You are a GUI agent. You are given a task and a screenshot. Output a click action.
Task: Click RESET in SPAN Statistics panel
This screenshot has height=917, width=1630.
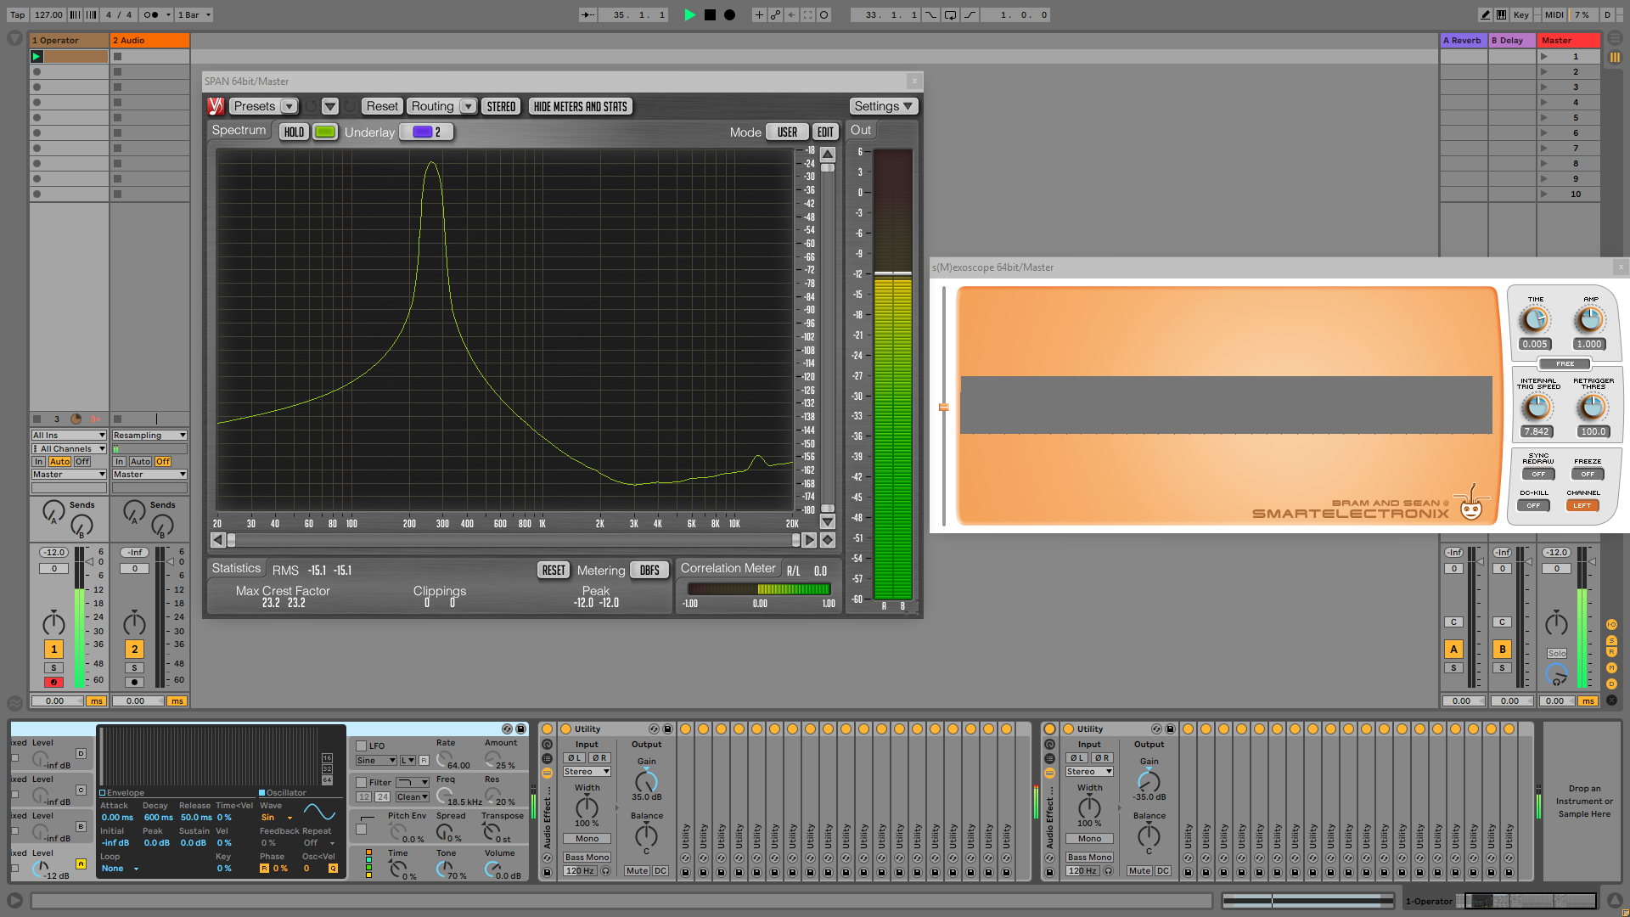pos(554,570)
